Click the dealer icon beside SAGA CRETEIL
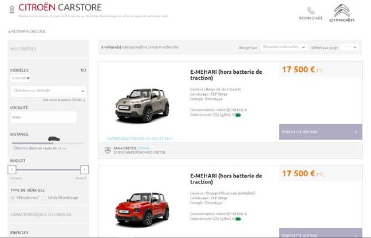The width and height of the screenshot is (371, 238). [x=108, y=150]
